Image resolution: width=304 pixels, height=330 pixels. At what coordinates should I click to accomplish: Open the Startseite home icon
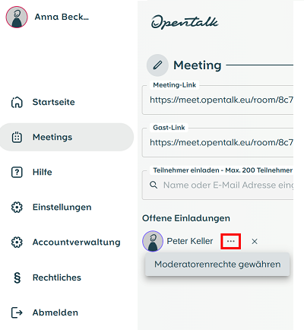pyautogui.click(x=17, y=102)
